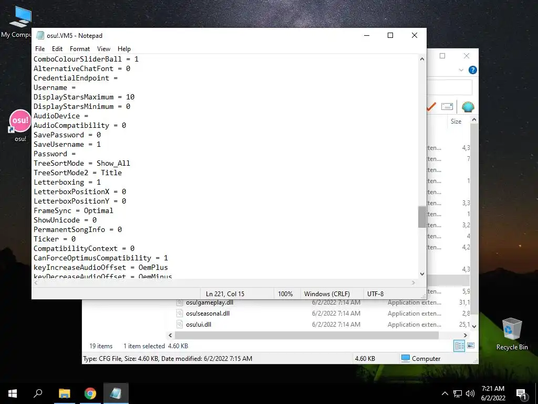
Task: Open taskbar Search
Action: pyautogui.click(x=38, y=393)
